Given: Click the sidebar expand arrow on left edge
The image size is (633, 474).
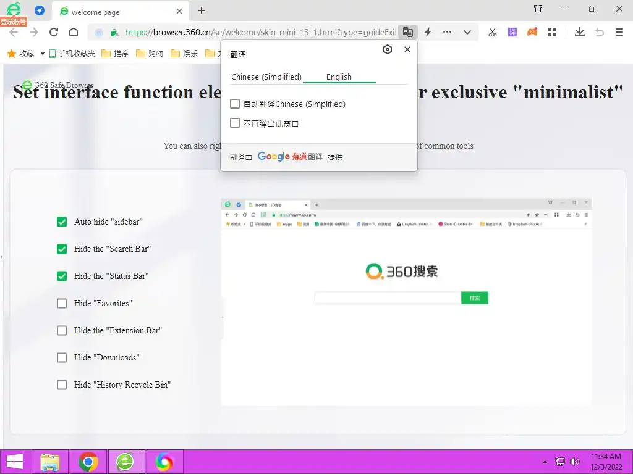Looking at the screenshot, I should [x=2, y=256].
